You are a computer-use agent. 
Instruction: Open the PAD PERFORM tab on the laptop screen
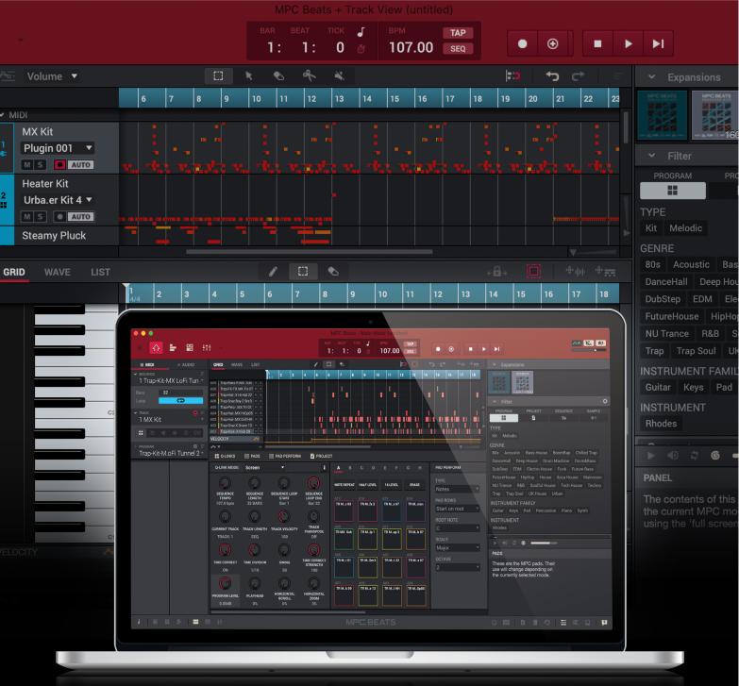(x=285, y=456)
